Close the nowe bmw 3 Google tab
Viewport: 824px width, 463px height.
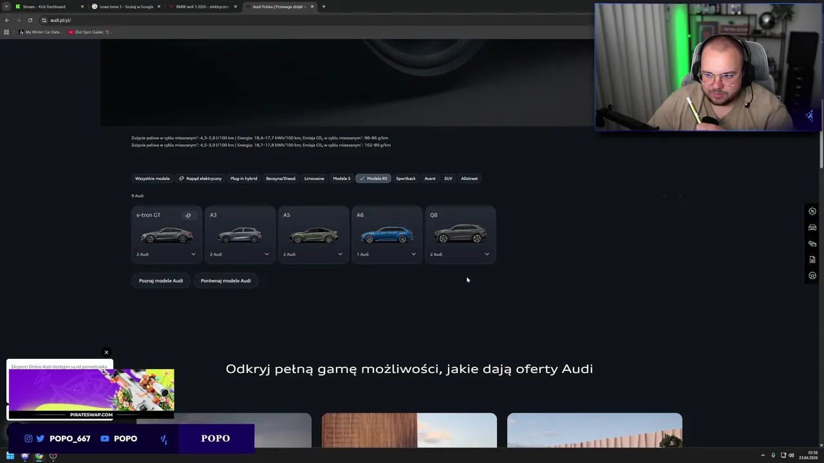click(159, 6)
